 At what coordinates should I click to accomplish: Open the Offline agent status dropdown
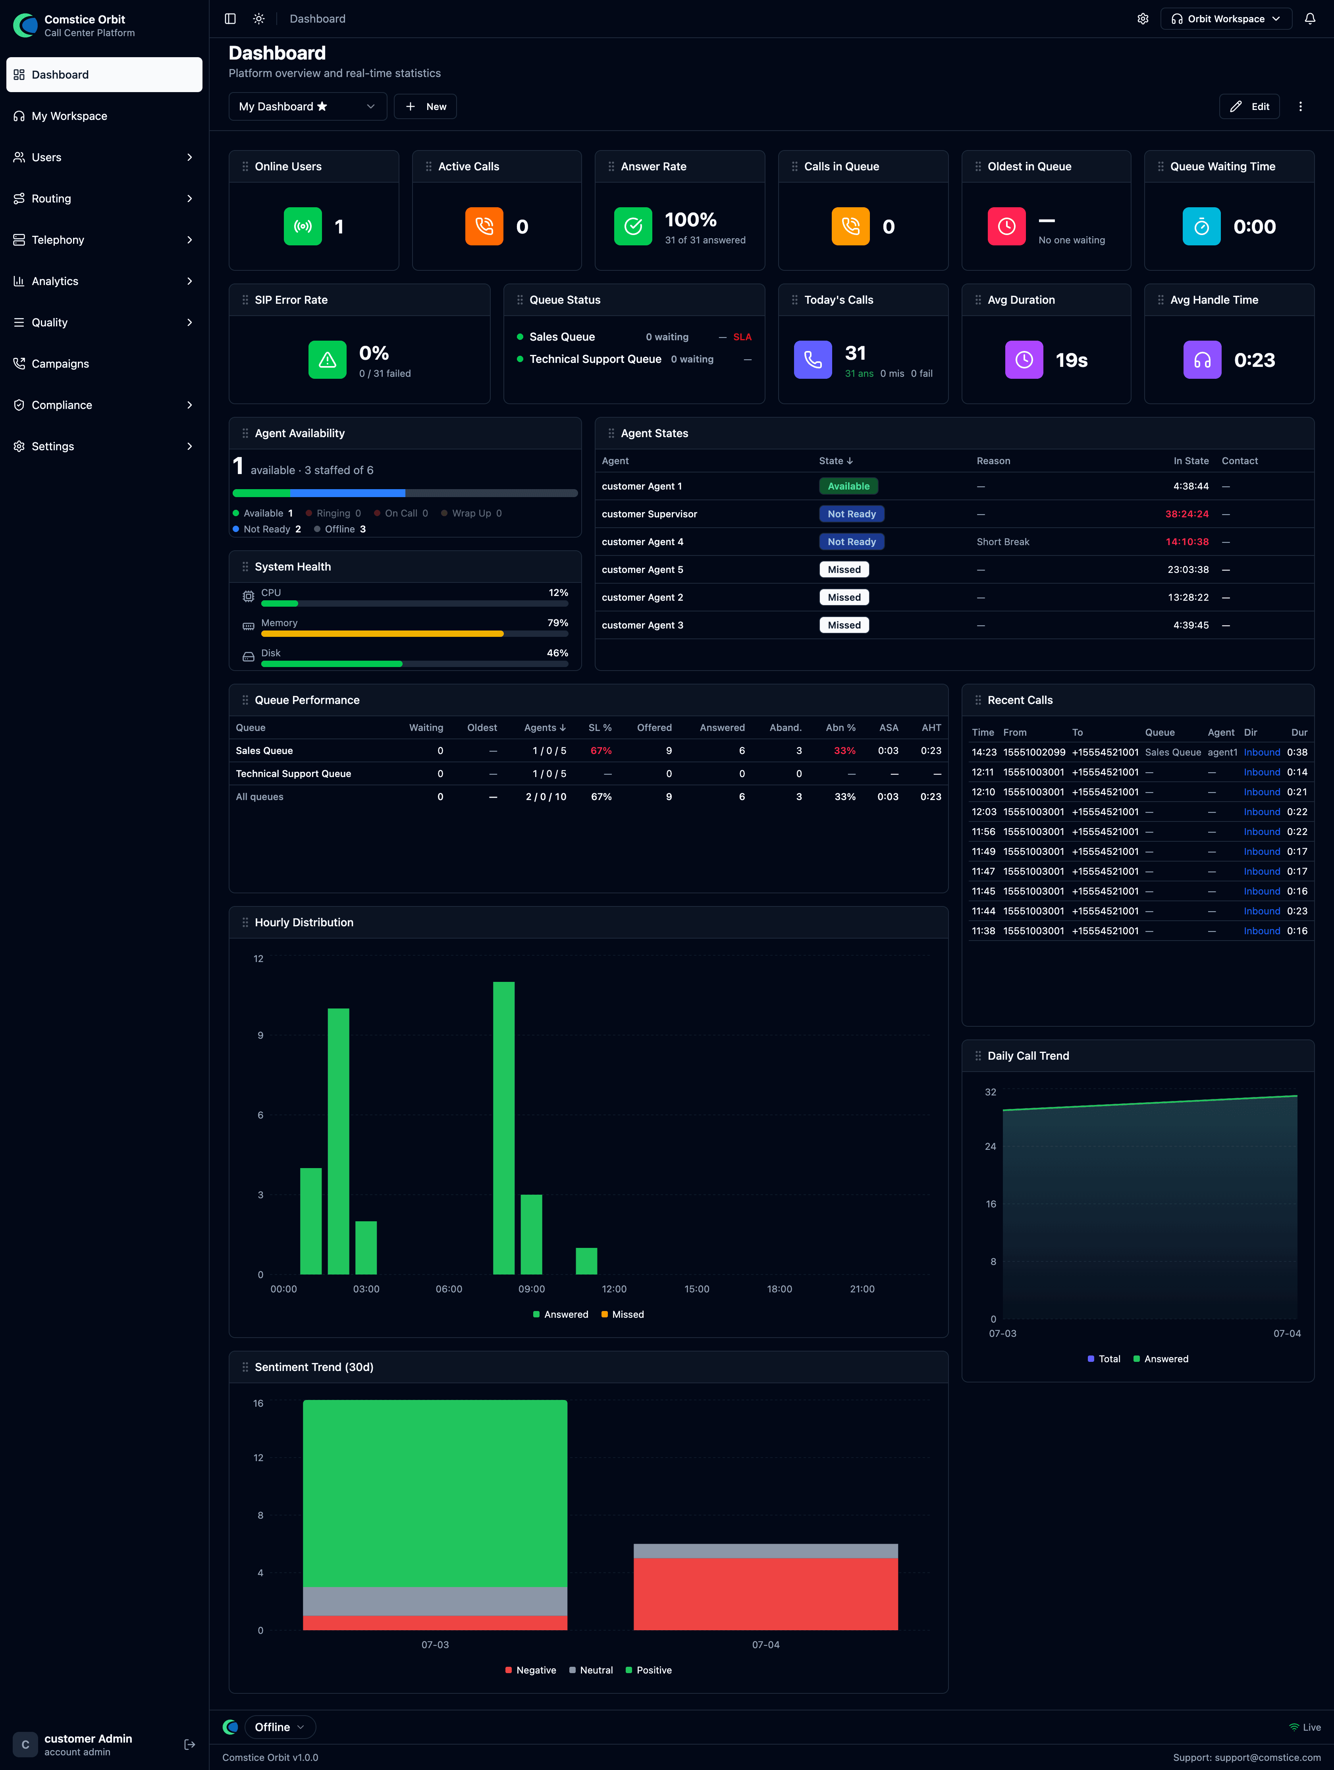279,1727
